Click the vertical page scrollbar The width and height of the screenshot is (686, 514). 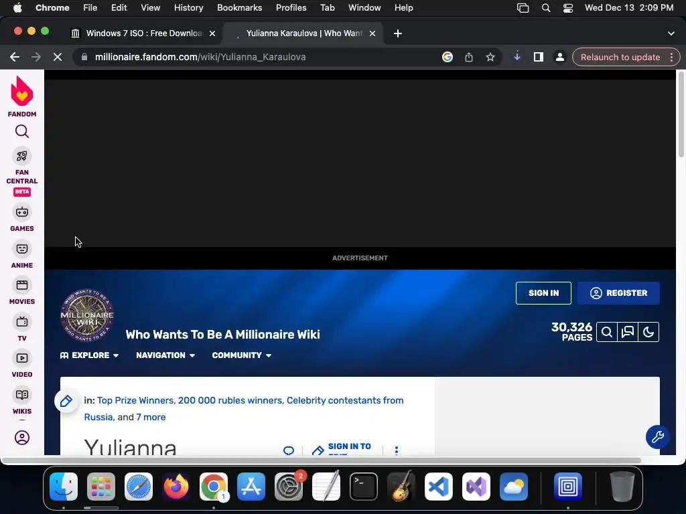tap(681, 114)
